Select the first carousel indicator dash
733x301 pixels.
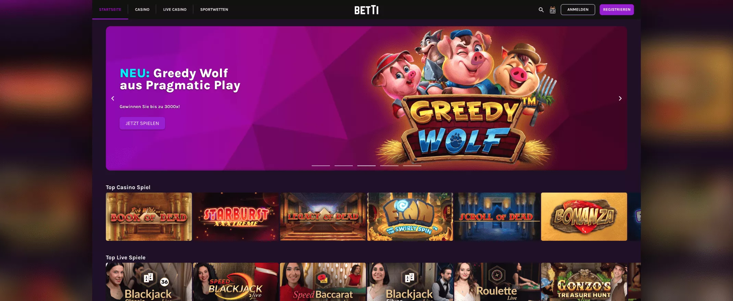click(321, 166)
